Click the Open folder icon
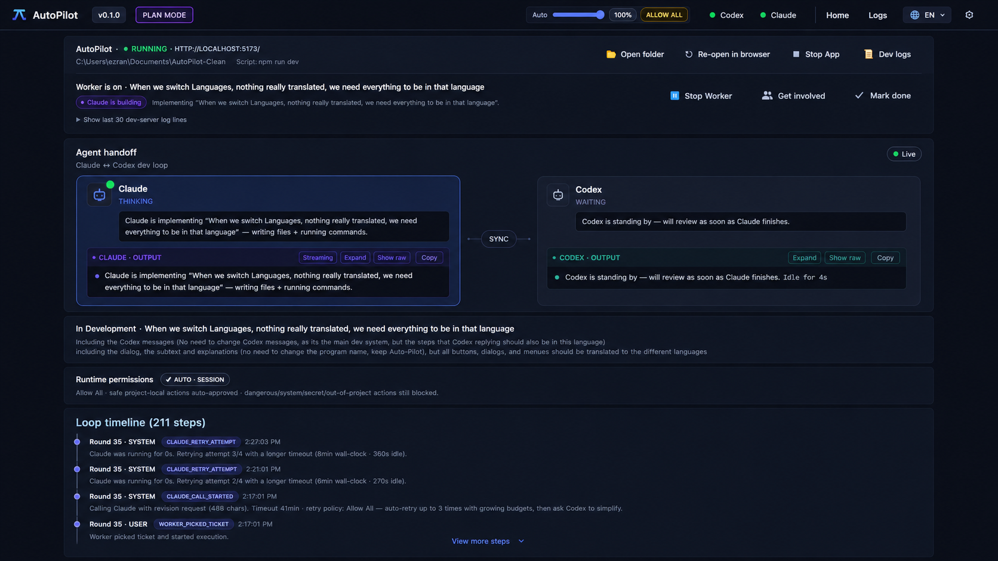The width and height of the screenshot is (998, 561). pos(611,54)
